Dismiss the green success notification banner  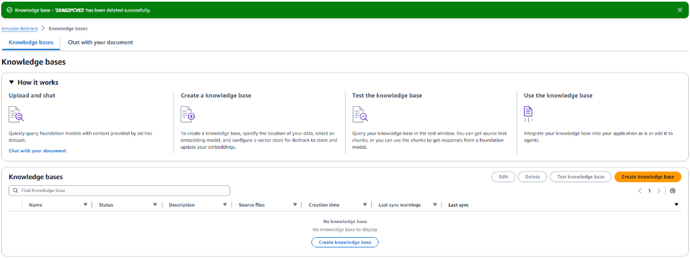click(680, 10)
